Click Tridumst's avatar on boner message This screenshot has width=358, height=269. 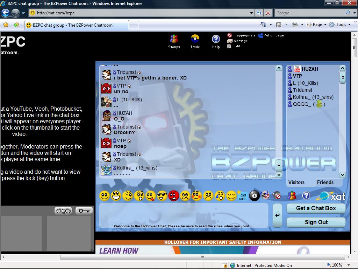coord(106,75)
